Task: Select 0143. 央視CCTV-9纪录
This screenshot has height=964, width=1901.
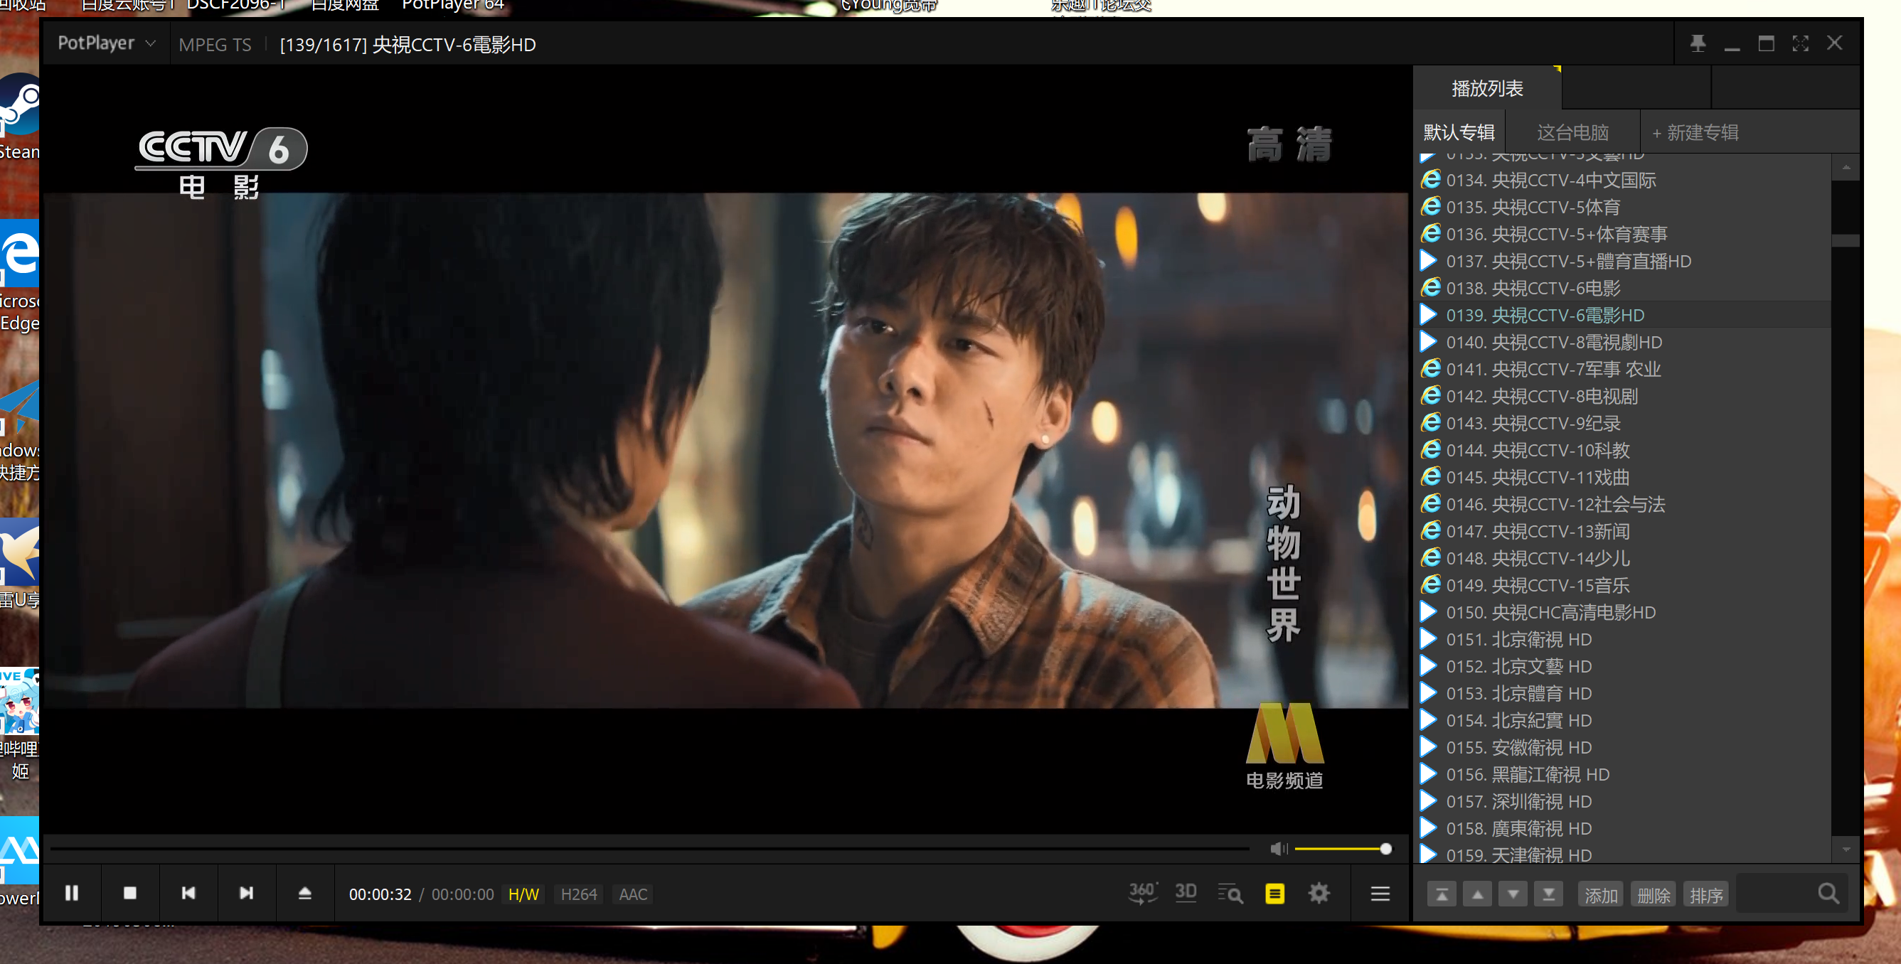Action: click(x=1624, y=424)
